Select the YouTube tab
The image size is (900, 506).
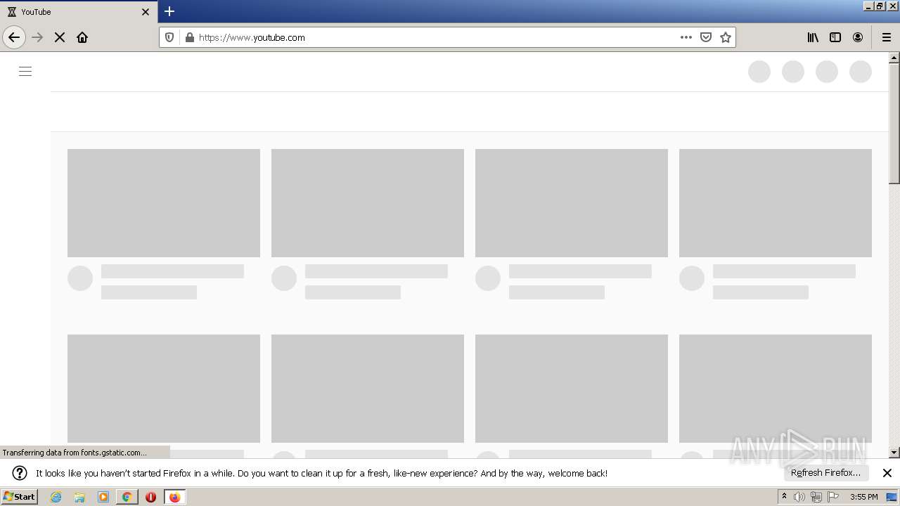pos(79,12)
